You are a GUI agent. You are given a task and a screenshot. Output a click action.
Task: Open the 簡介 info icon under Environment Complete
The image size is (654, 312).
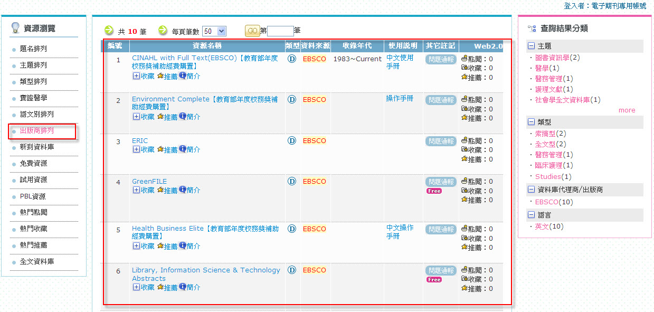183,116
